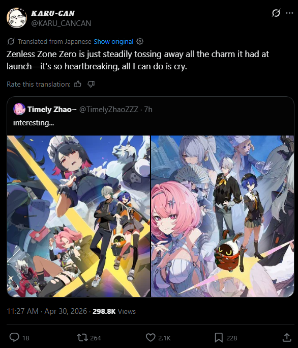The width and height of the screenshot is (298, 348).
Task: Open the left quoted artwork image
Action: coord(78,216)
